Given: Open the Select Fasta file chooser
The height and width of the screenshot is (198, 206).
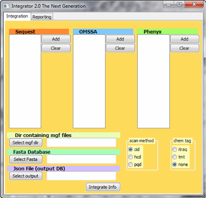Looking at the screenshot, I should (26, 159).
